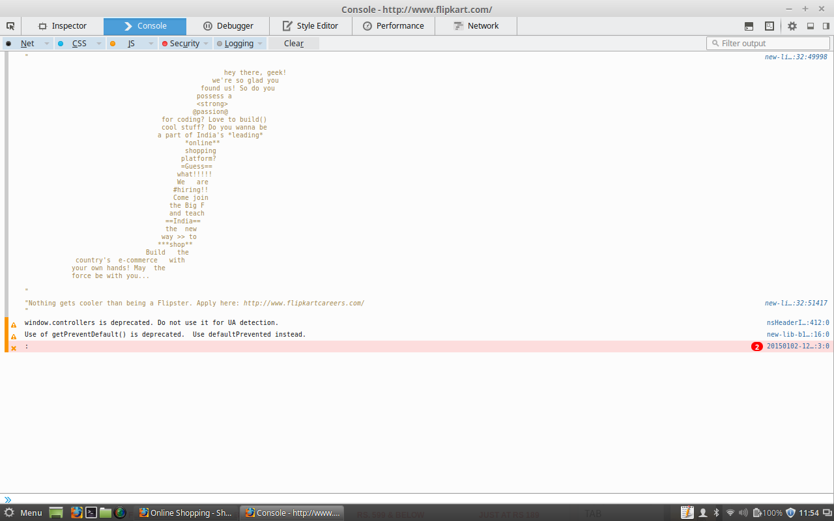The image size is (834, 521).
Task: Switch to Online Shopping taskbar window
Action: 186,513
